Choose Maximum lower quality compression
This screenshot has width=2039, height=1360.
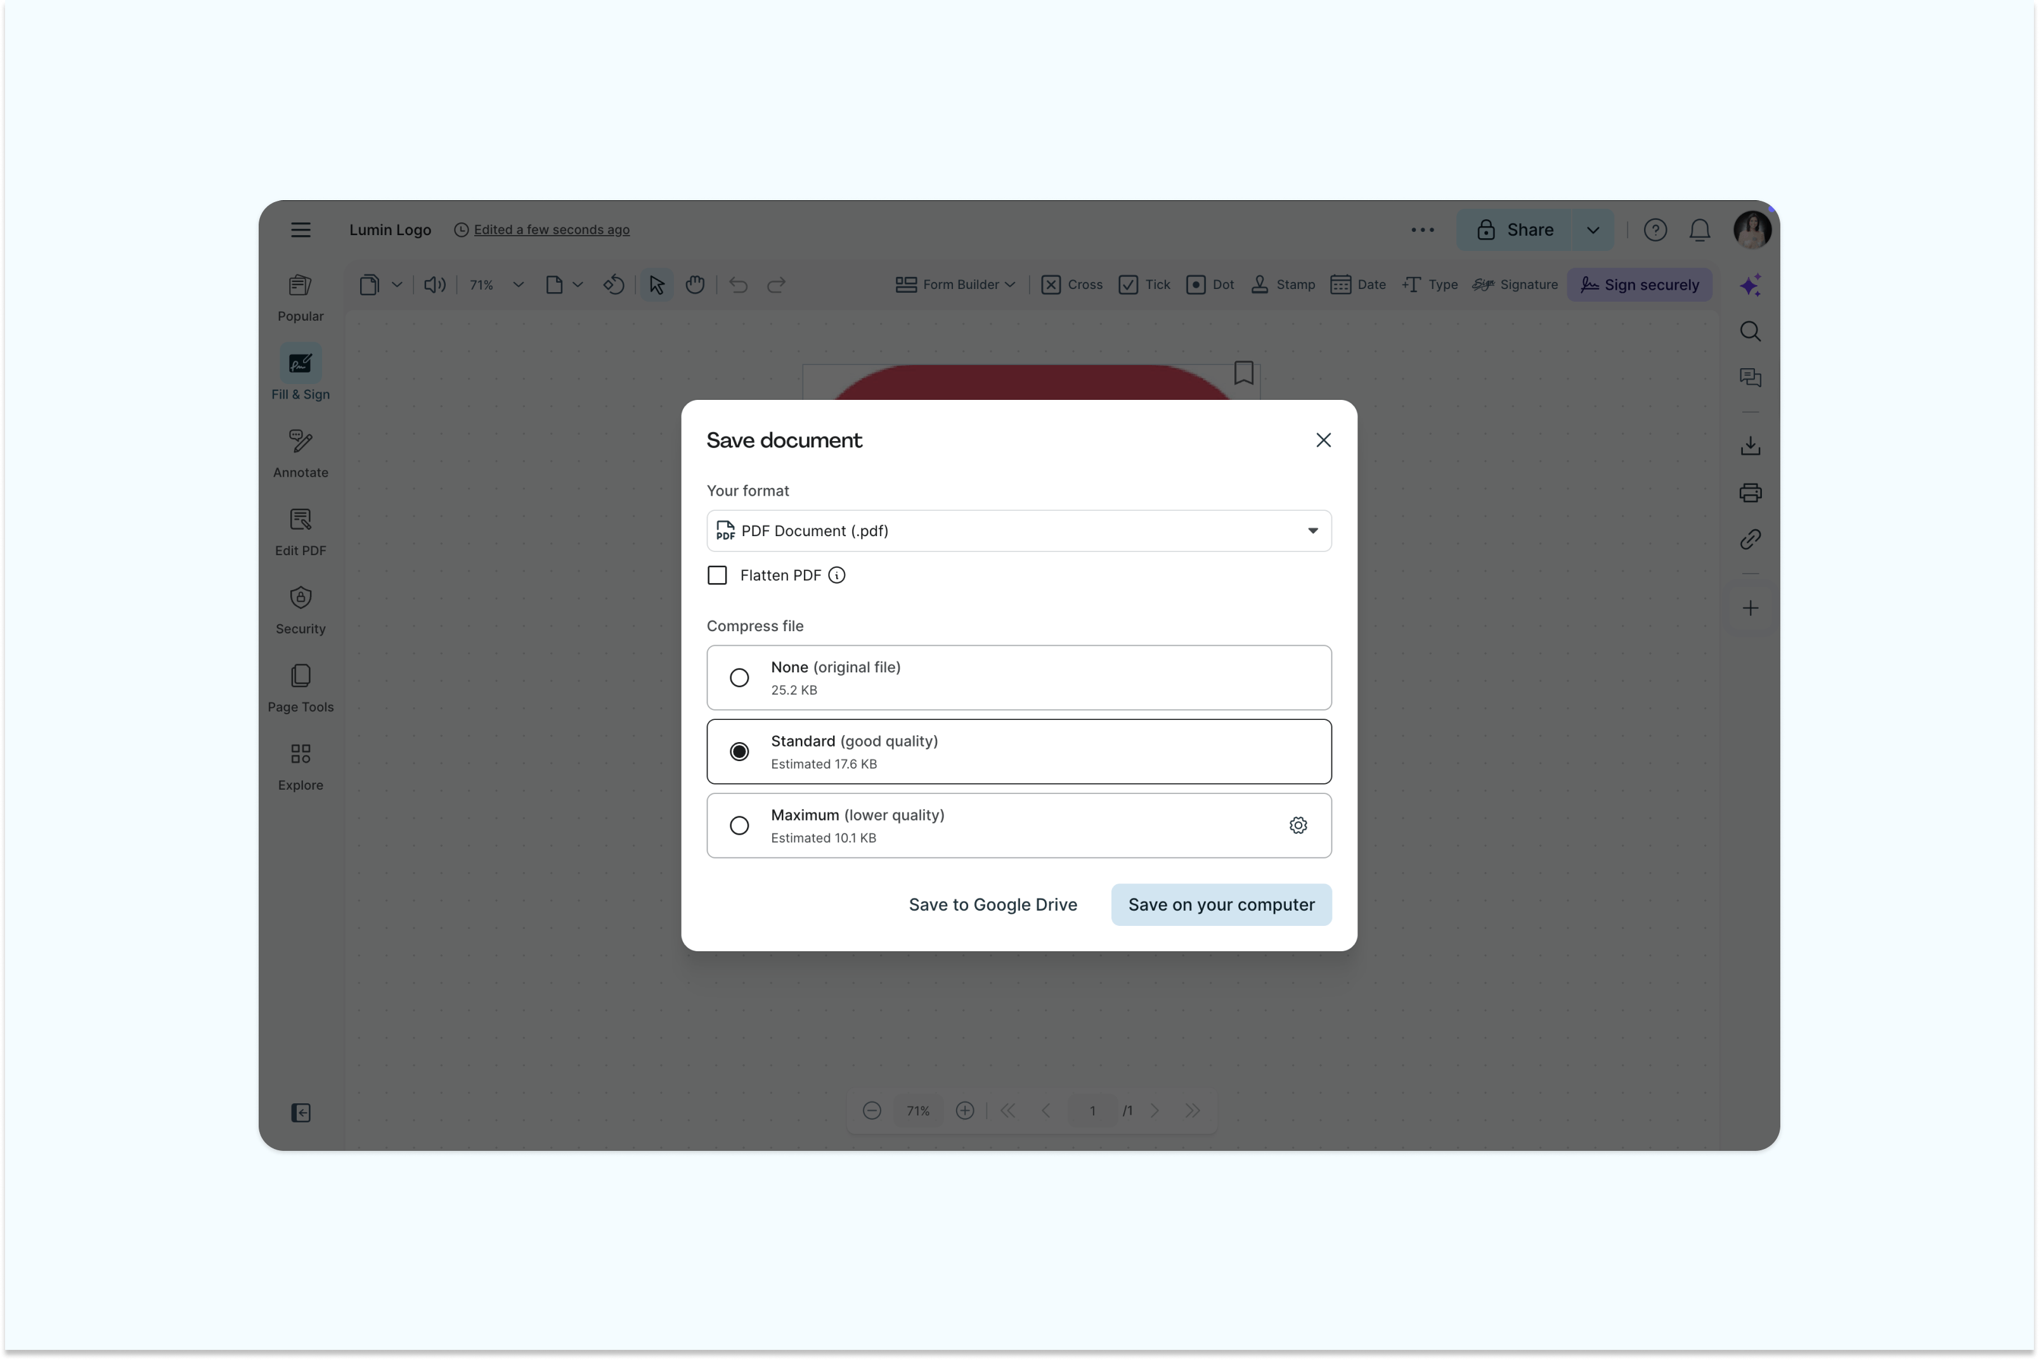pyautogui.click(x=739, y=825)
